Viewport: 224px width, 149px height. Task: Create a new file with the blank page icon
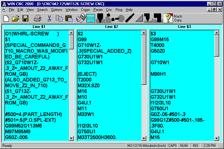point(6,18)
